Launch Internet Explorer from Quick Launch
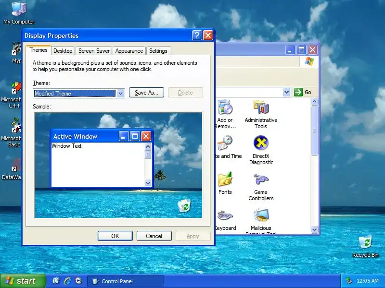The image size is (385, 288). pos(67,281)
